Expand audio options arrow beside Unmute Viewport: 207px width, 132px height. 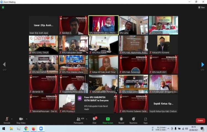[x=12, y=119]
